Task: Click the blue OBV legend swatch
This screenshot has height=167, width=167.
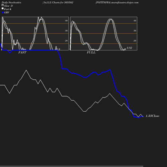Action: (x=3, y=13)
